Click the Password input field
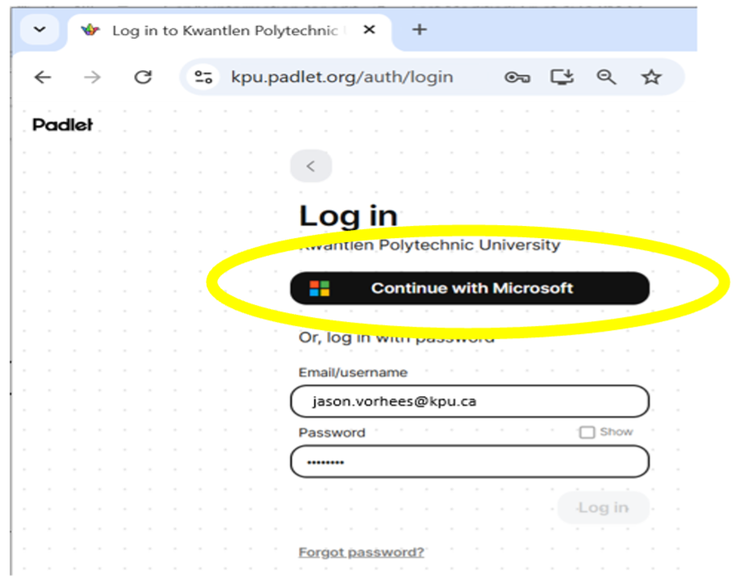The width and height of the screenshot is (736, 584). click(470, 461)
